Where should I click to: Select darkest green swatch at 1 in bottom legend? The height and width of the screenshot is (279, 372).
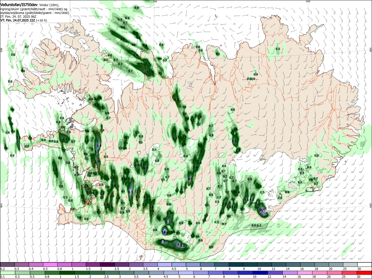pyautogui.click(x=67, y=273)
